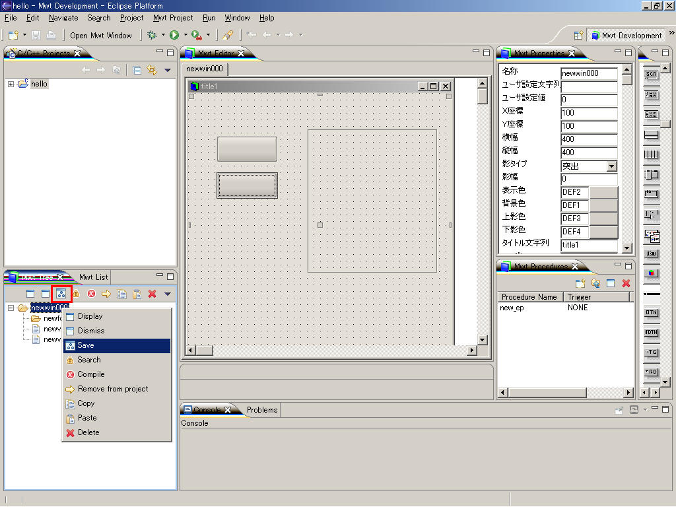The width and height of the screenshot is (676, 507).
Task: Click the pencil build icon in main toolbar
Action: point(228,35)
